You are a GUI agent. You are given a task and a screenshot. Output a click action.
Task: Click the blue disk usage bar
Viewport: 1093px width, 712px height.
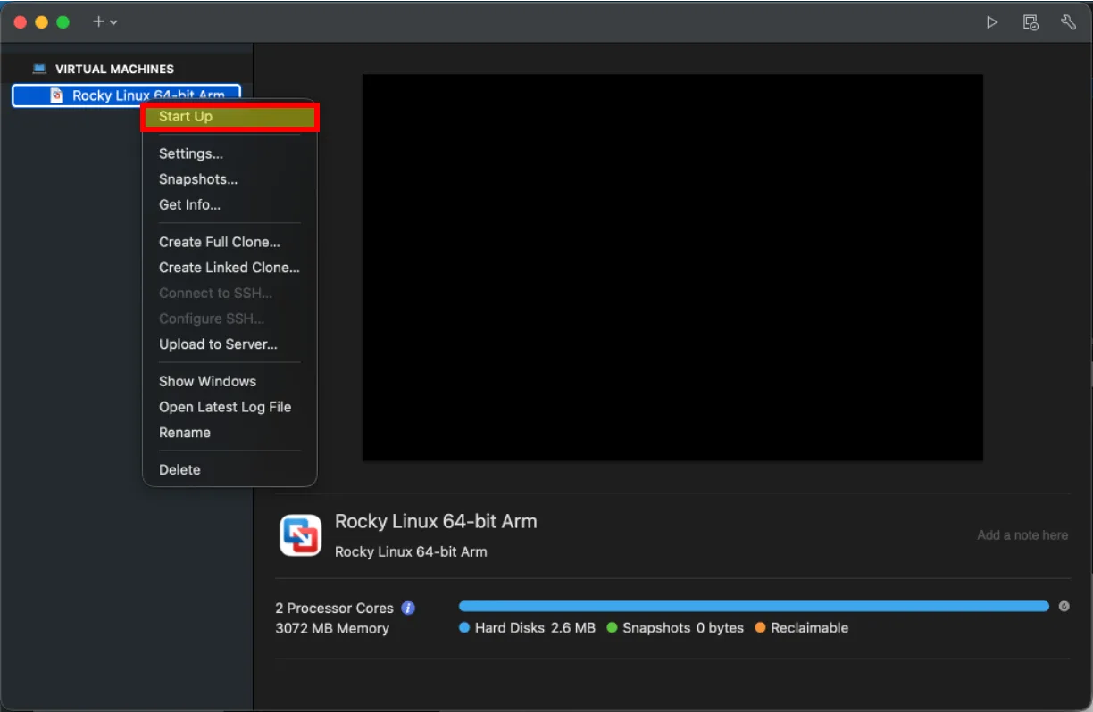click(x=754, y=606)
